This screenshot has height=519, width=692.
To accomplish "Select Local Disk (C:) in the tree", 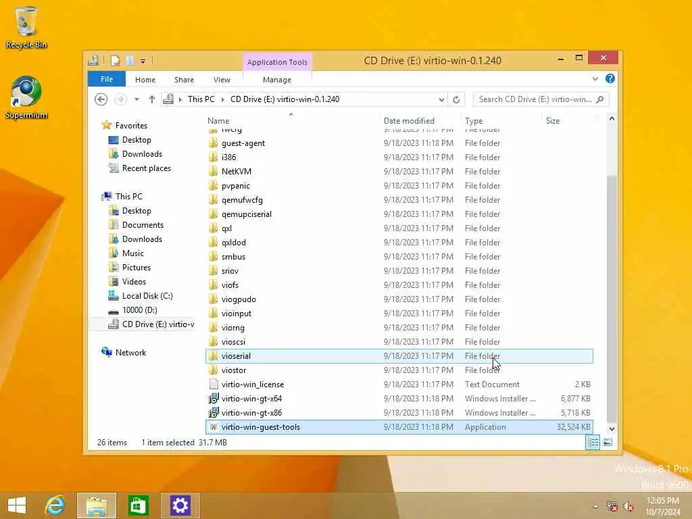I will [147, 296].
